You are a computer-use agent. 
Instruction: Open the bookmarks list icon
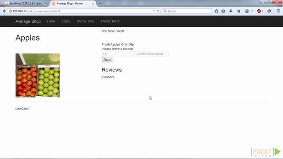[223, 11]
